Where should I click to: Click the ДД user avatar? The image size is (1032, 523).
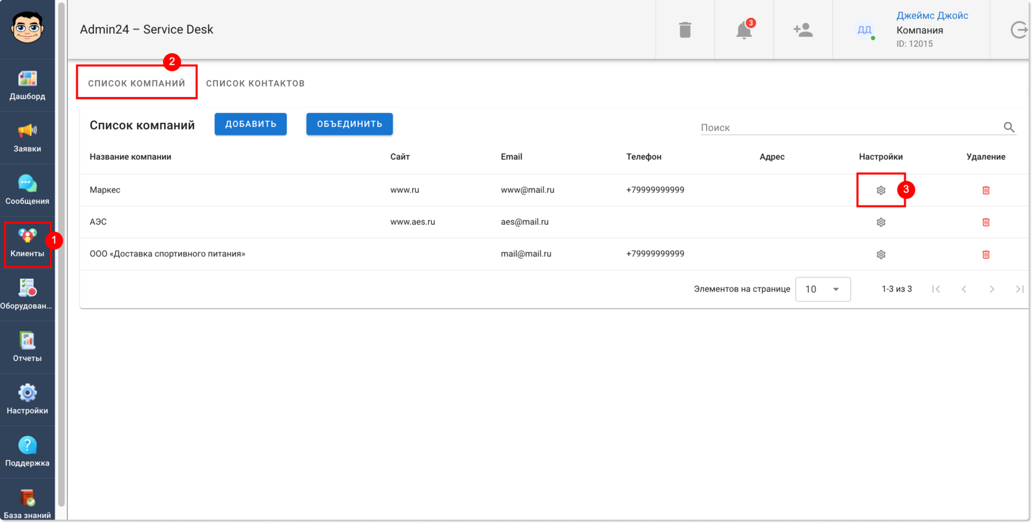coord(864,29)
